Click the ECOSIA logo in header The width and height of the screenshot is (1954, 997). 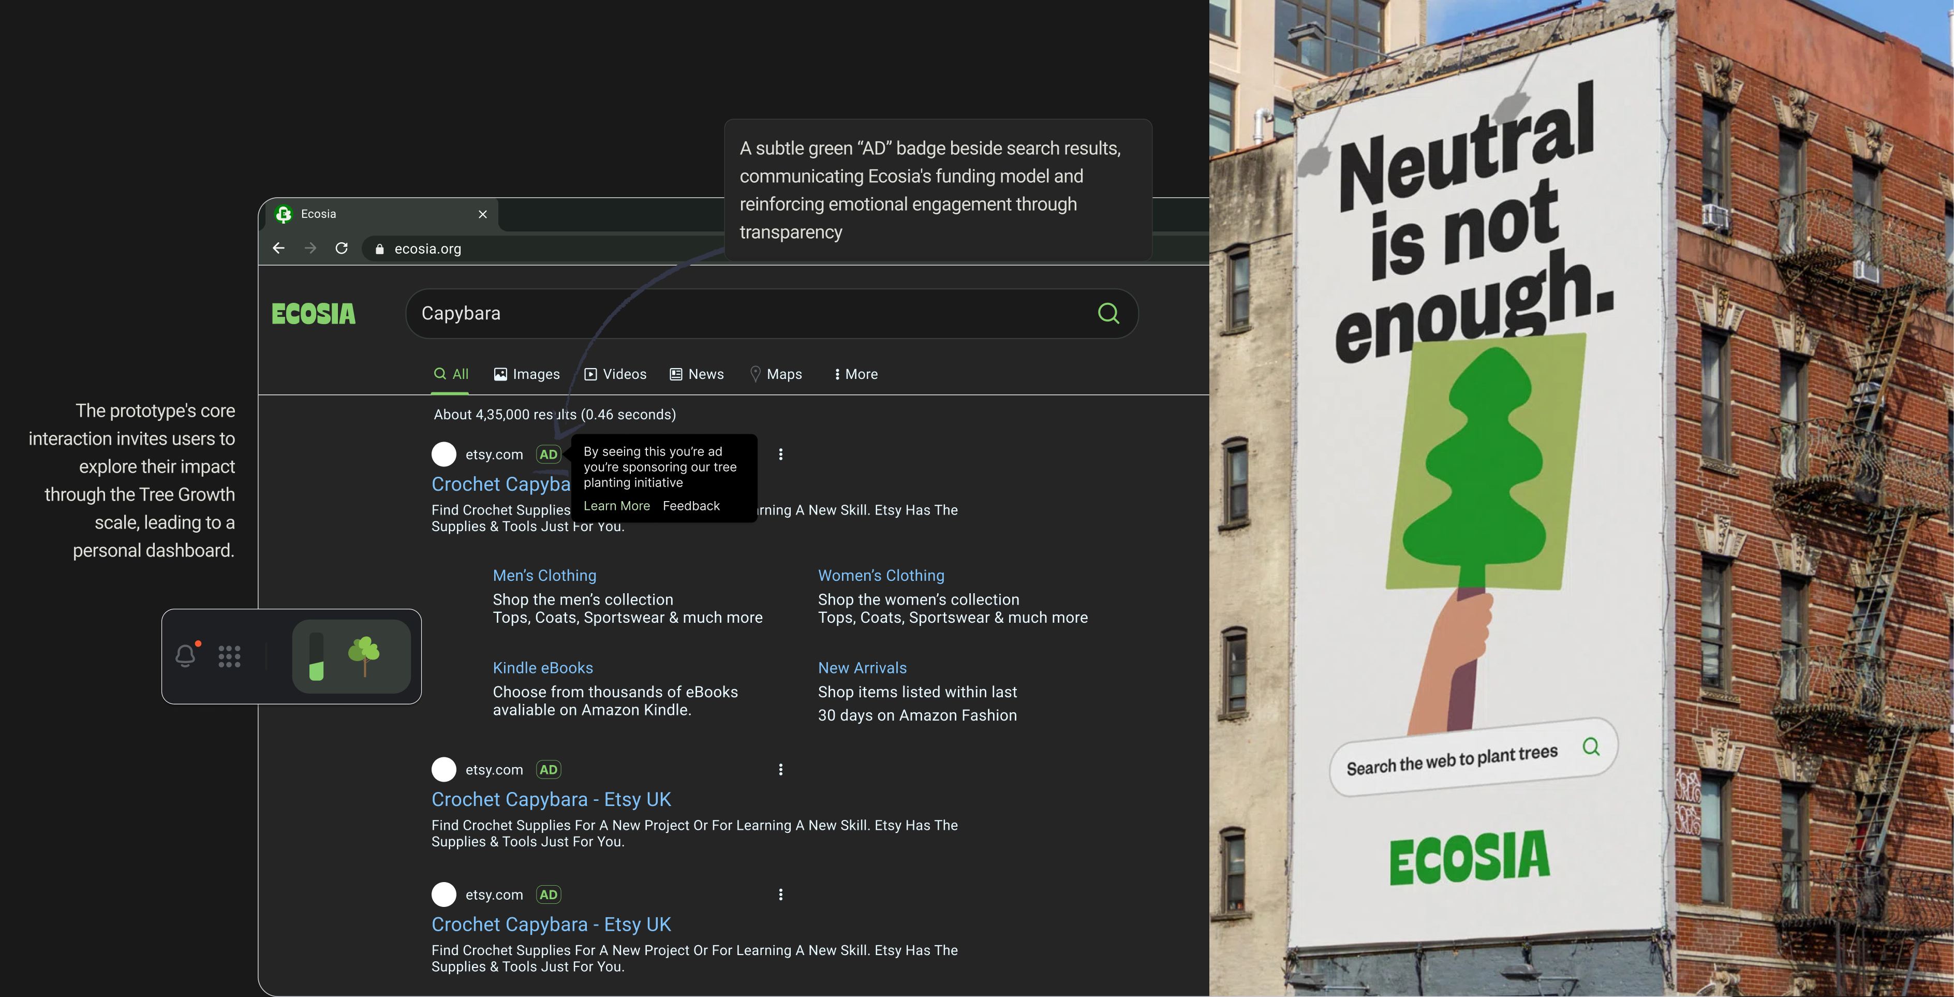coord(313,314)
